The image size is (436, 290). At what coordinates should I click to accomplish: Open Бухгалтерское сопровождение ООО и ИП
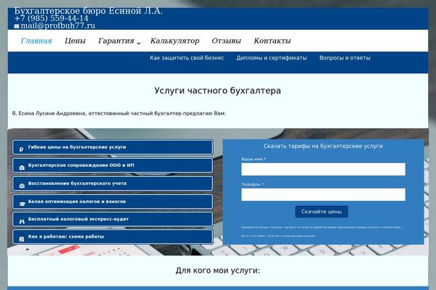coord(113,165)
